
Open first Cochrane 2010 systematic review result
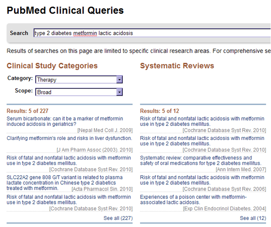point(202,121)
